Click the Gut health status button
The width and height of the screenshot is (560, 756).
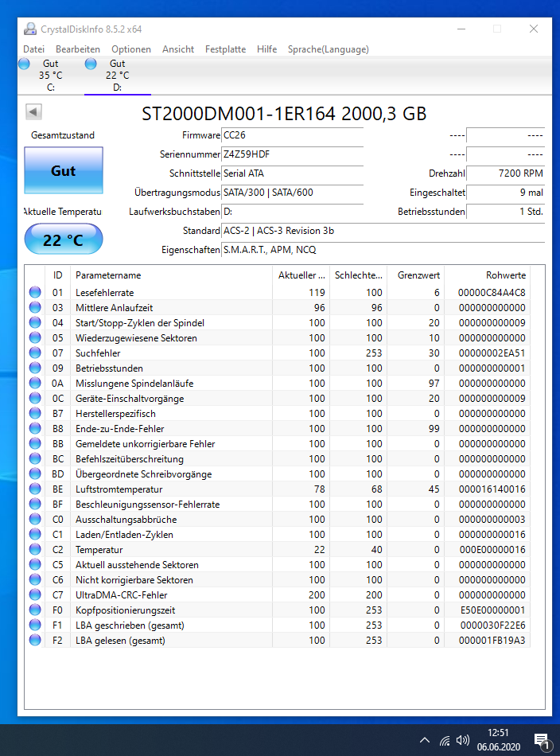coord(64,170)
